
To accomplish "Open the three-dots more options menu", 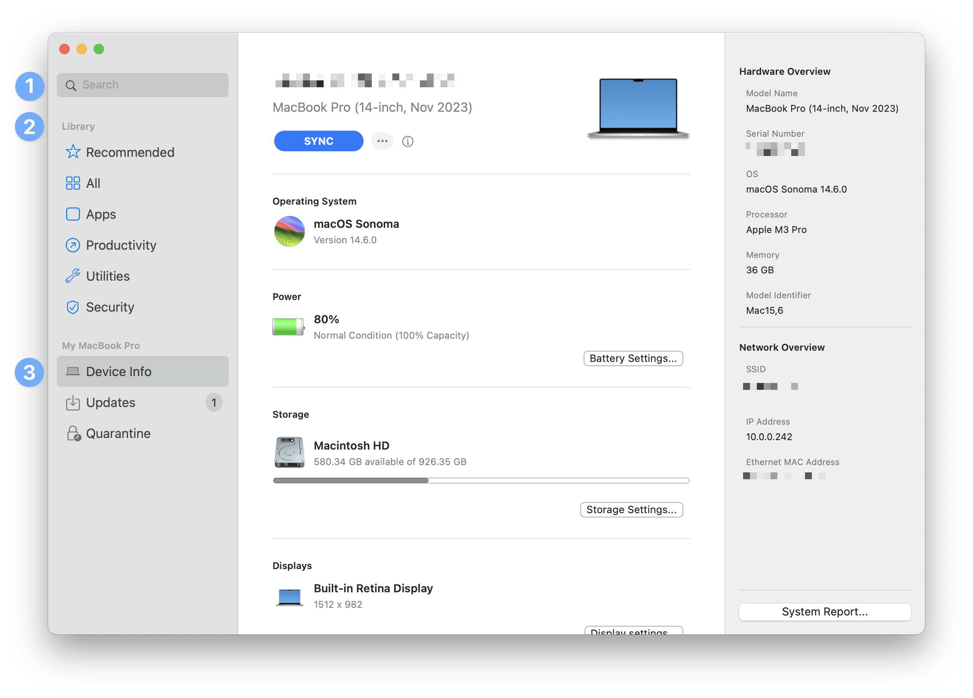I will click(x=382, y=141).
